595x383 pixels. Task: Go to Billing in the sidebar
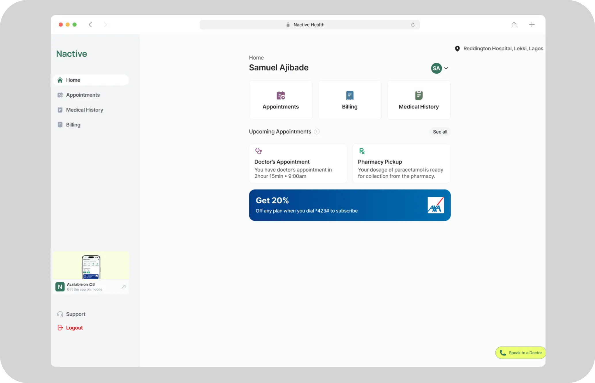point(73,125)
